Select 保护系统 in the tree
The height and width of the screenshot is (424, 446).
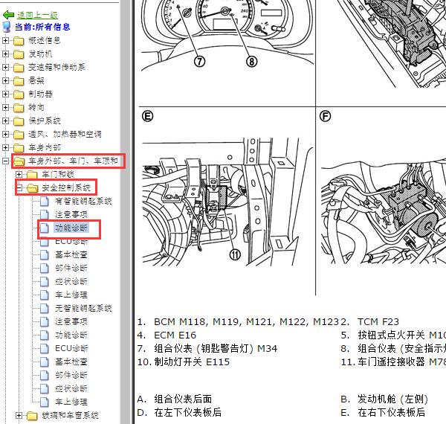tap(45, 121)
